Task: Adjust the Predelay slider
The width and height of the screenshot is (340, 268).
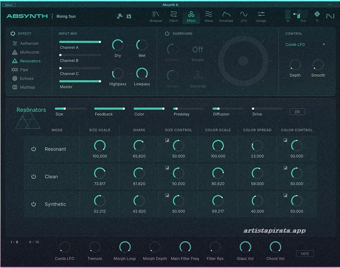Action: coord(189,109)
